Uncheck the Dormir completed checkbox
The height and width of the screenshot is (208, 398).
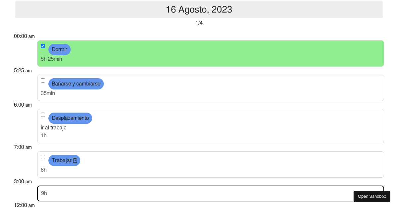coord(43,46)
